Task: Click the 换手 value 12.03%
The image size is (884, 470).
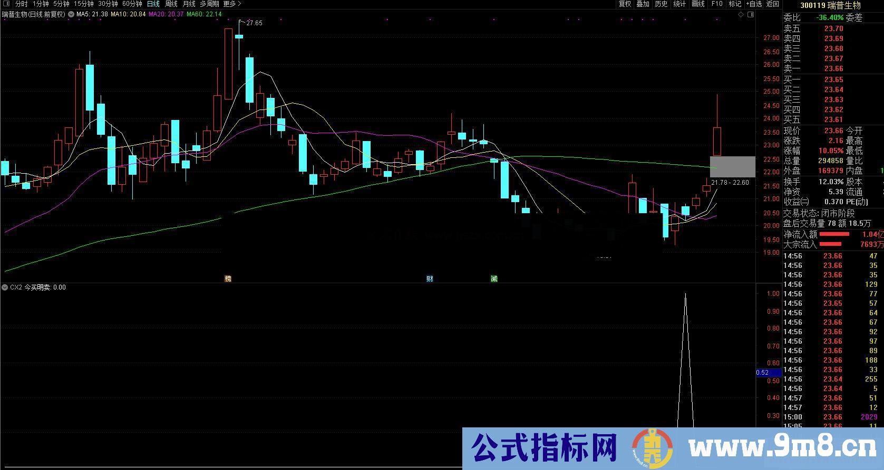Action: [831, 182]
